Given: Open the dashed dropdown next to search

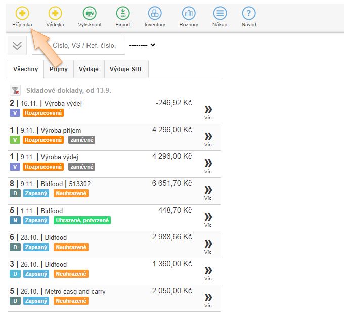Looking at the screenshot, I should 142,45.
